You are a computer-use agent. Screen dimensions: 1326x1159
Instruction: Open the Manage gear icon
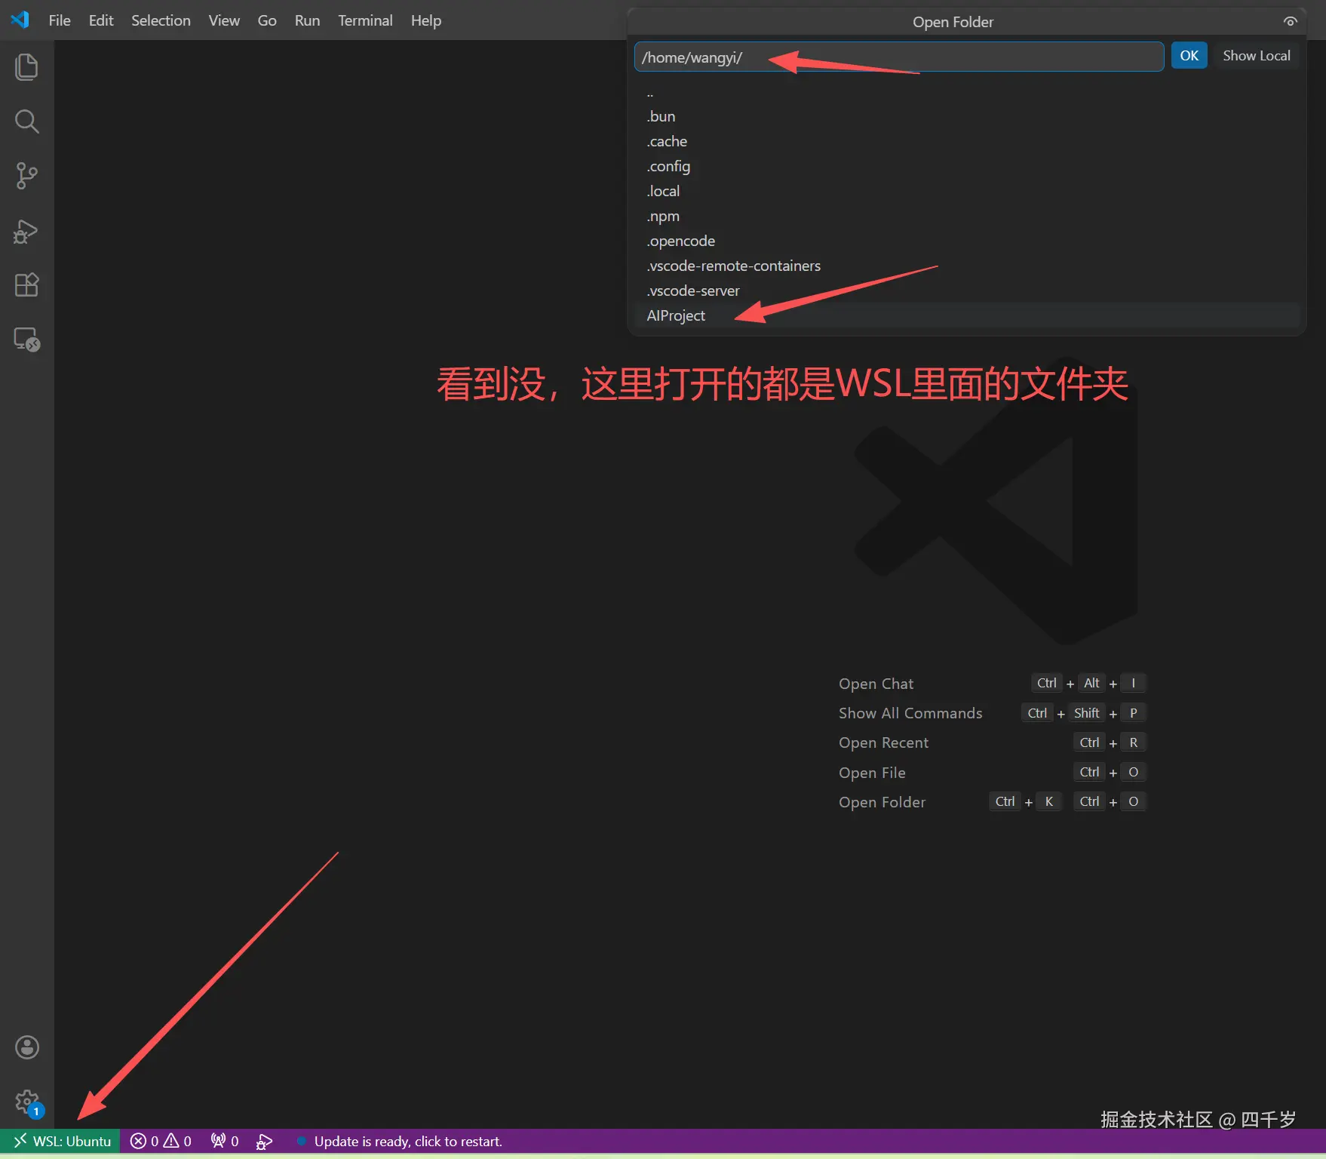pos(26,1102)
